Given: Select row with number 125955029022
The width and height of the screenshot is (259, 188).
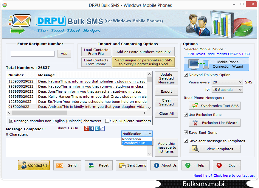Looking at the screenshot, I should pos(77,81).
